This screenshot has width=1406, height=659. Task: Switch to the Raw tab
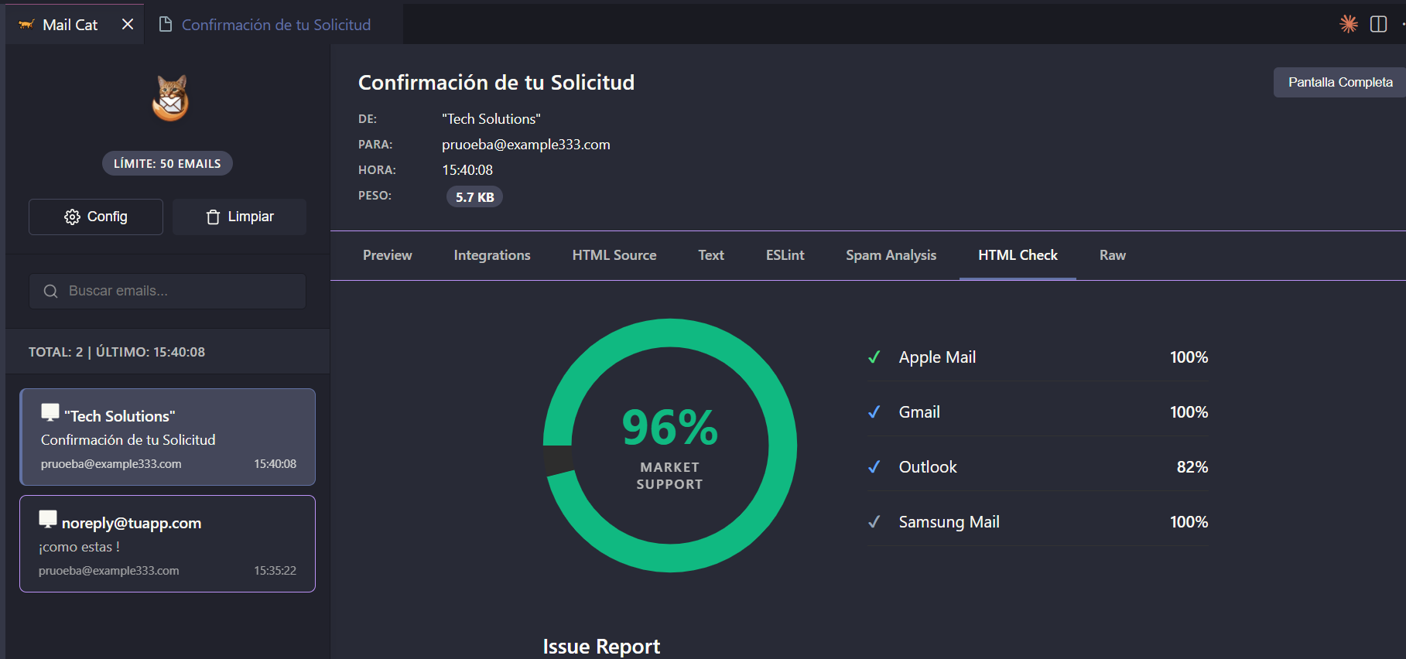1113,255
